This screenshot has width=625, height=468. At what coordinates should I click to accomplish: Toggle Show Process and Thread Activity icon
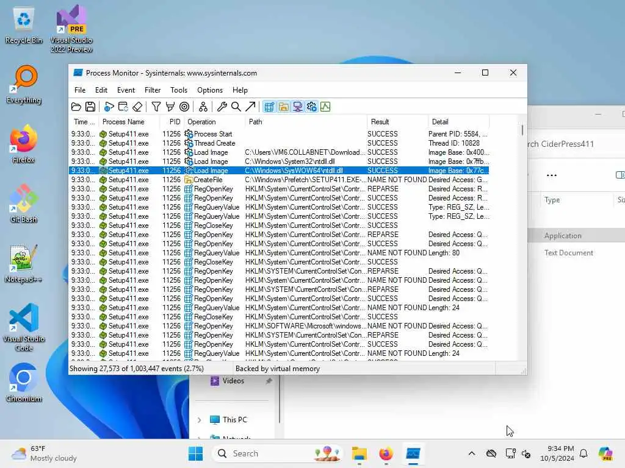click(312, 107)
